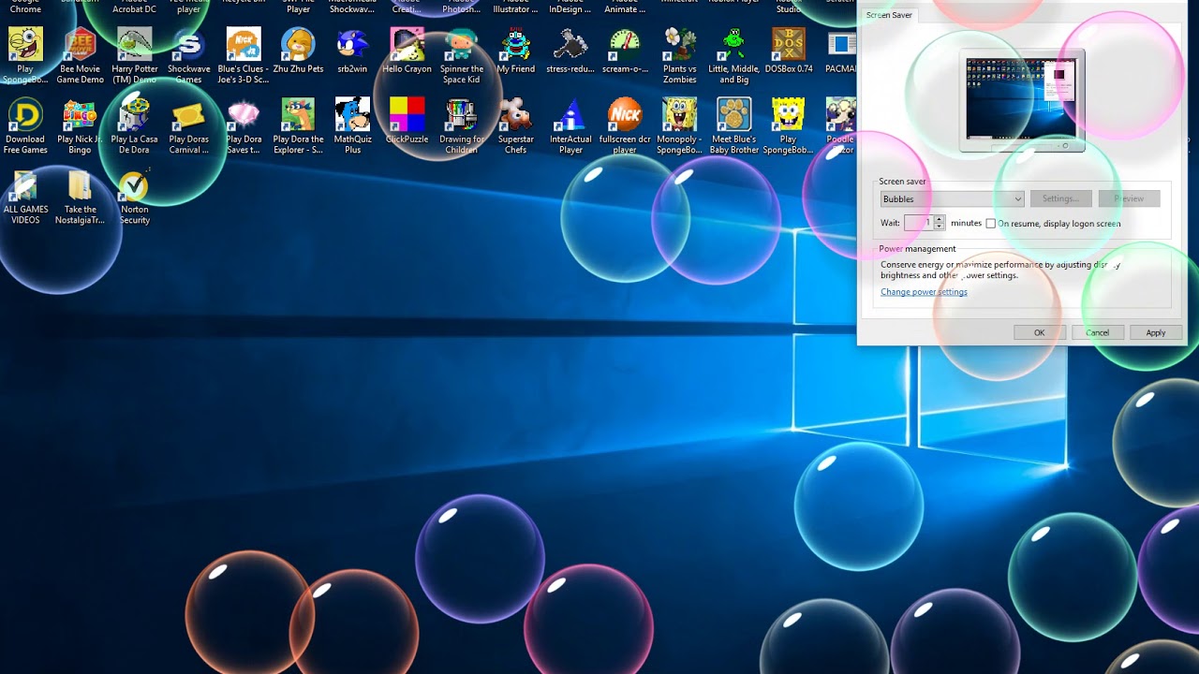Click into the Wait minutes field
The image size is (1199, 674).
[918, 223]
